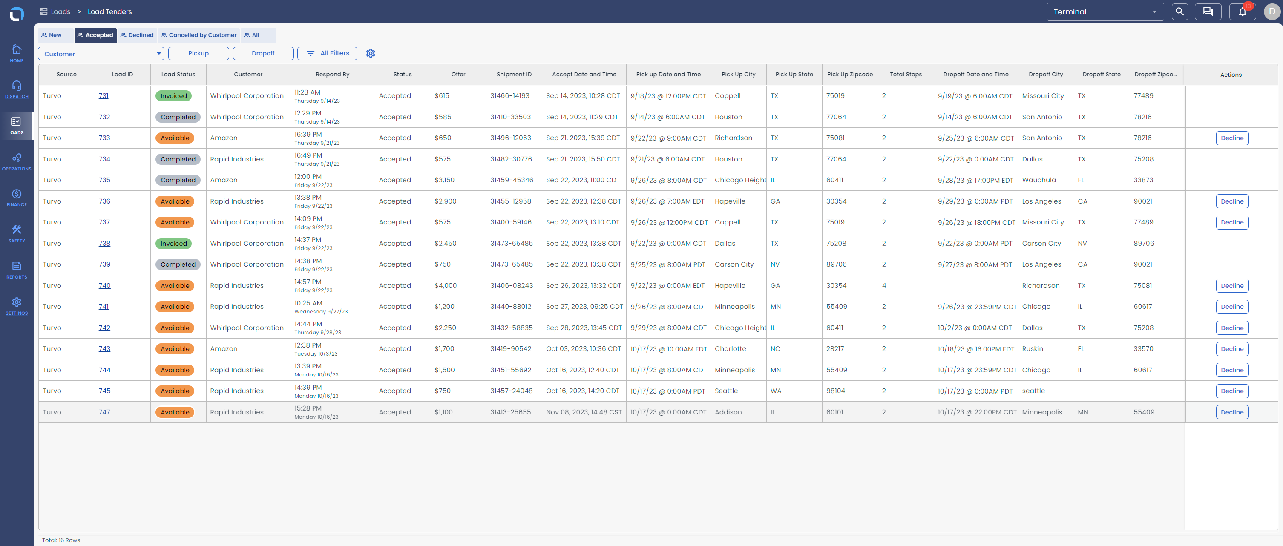This screenshot has width=1283, height=546.
Task: Open the Dispatch section
Action: [17, 90]
